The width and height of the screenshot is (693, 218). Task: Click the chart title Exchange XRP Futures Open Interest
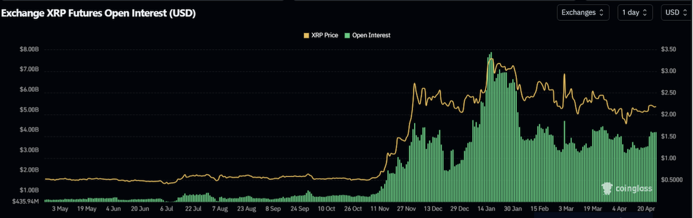(x=98, y=13)
